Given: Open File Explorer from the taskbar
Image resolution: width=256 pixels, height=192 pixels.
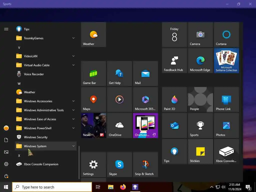Looking at the screenshot, I should 110,187.
